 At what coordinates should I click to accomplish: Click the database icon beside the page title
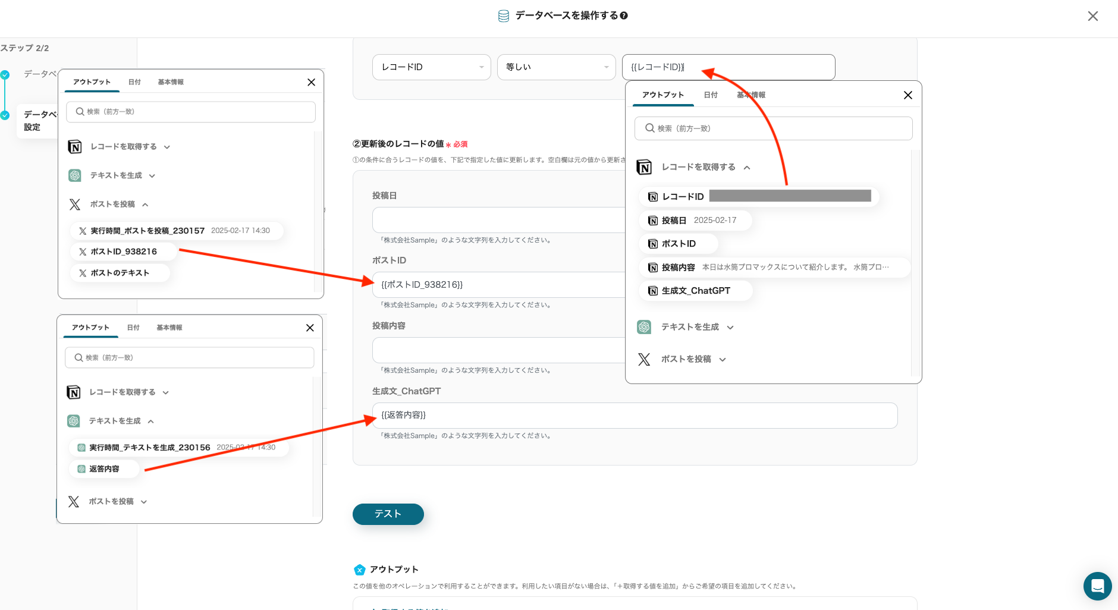504,16
